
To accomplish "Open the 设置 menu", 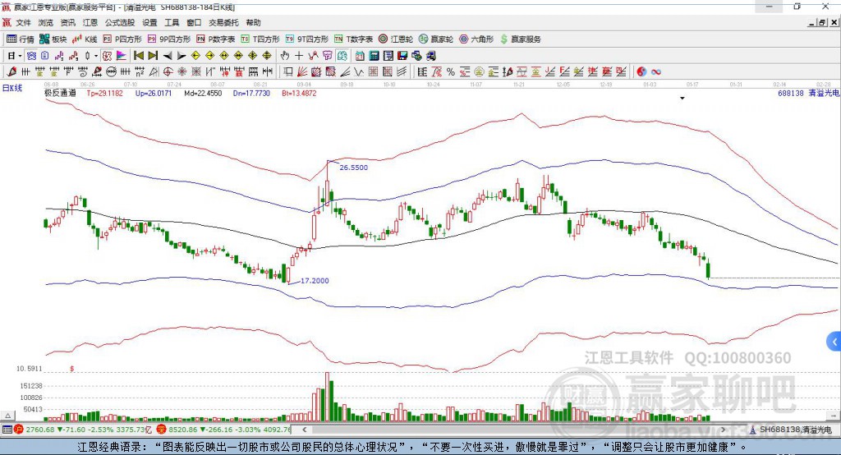I will [149, 22].
